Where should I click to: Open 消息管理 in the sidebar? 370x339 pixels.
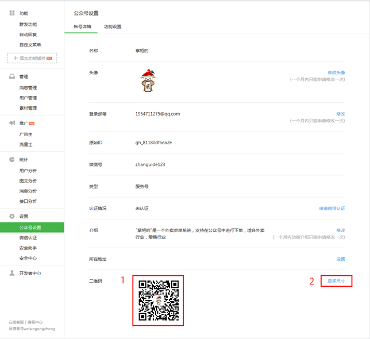[28, 88]
